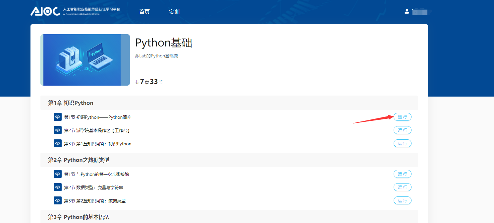This screenshot has height=223, width=494.
Task: Run the 数据类型：变量与字符串 lesson
Action: (x=402, y=187)
